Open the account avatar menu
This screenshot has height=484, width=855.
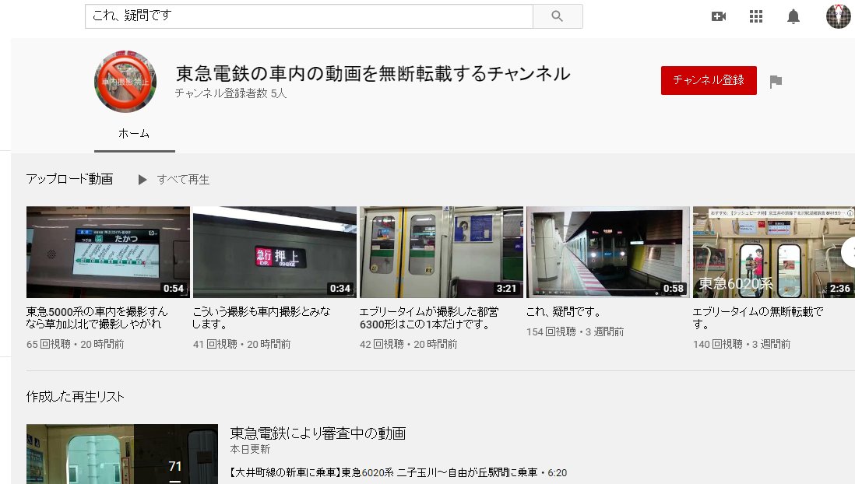839,16
